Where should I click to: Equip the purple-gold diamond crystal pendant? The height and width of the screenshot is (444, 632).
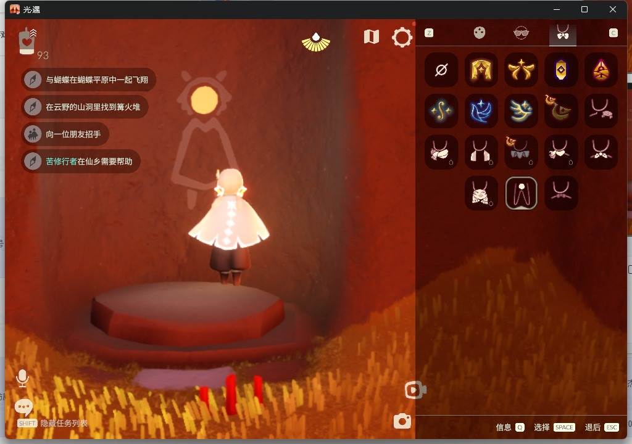(561, 70)
